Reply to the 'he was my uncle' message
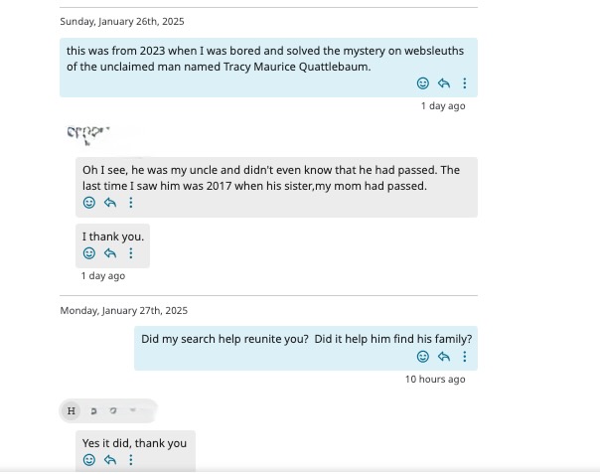This screenshot has height=474, width=600. tap(110, 203)
